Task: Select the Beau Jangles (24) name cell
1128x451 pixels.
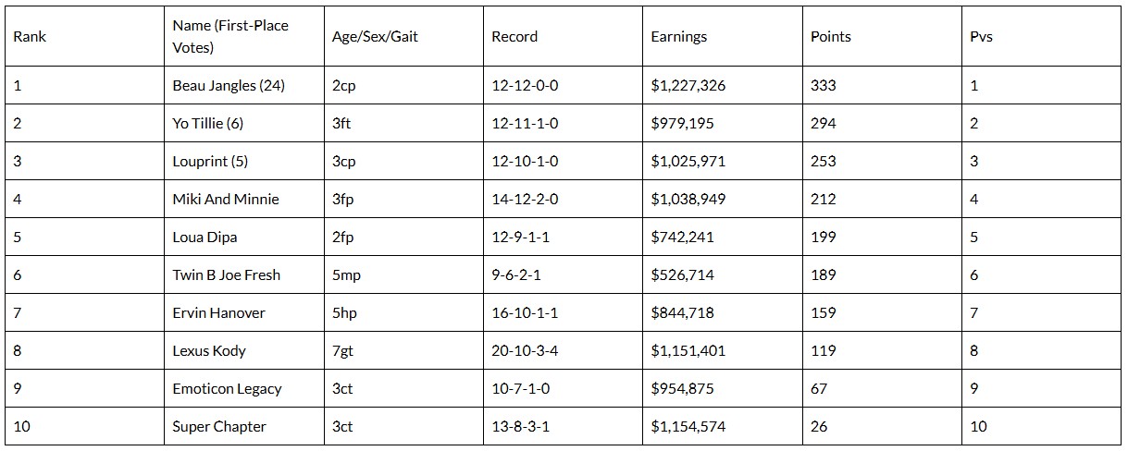Action: pyautogui.click(x=229, y=85)
